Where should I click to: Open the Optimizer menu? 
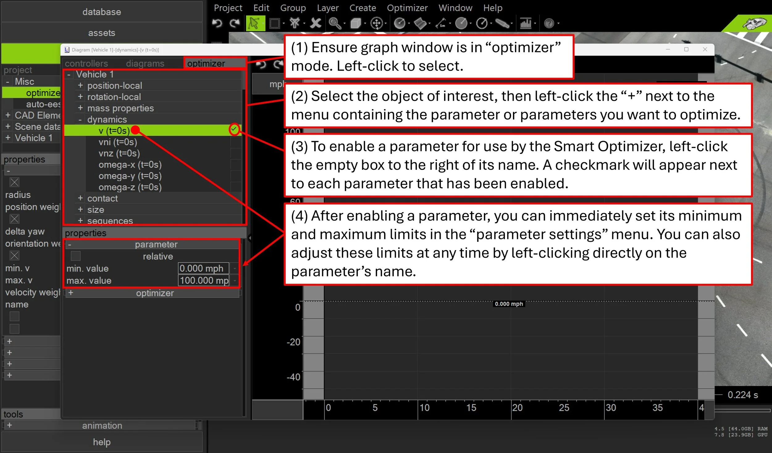407,8
